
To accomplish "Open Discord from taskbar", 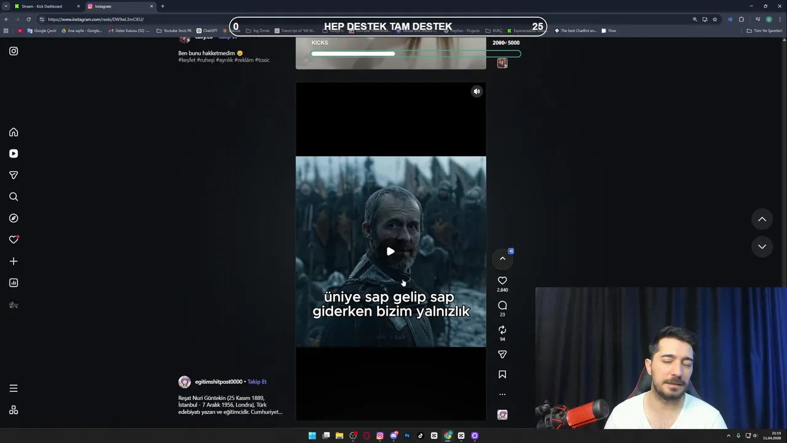I will [393, 436].
